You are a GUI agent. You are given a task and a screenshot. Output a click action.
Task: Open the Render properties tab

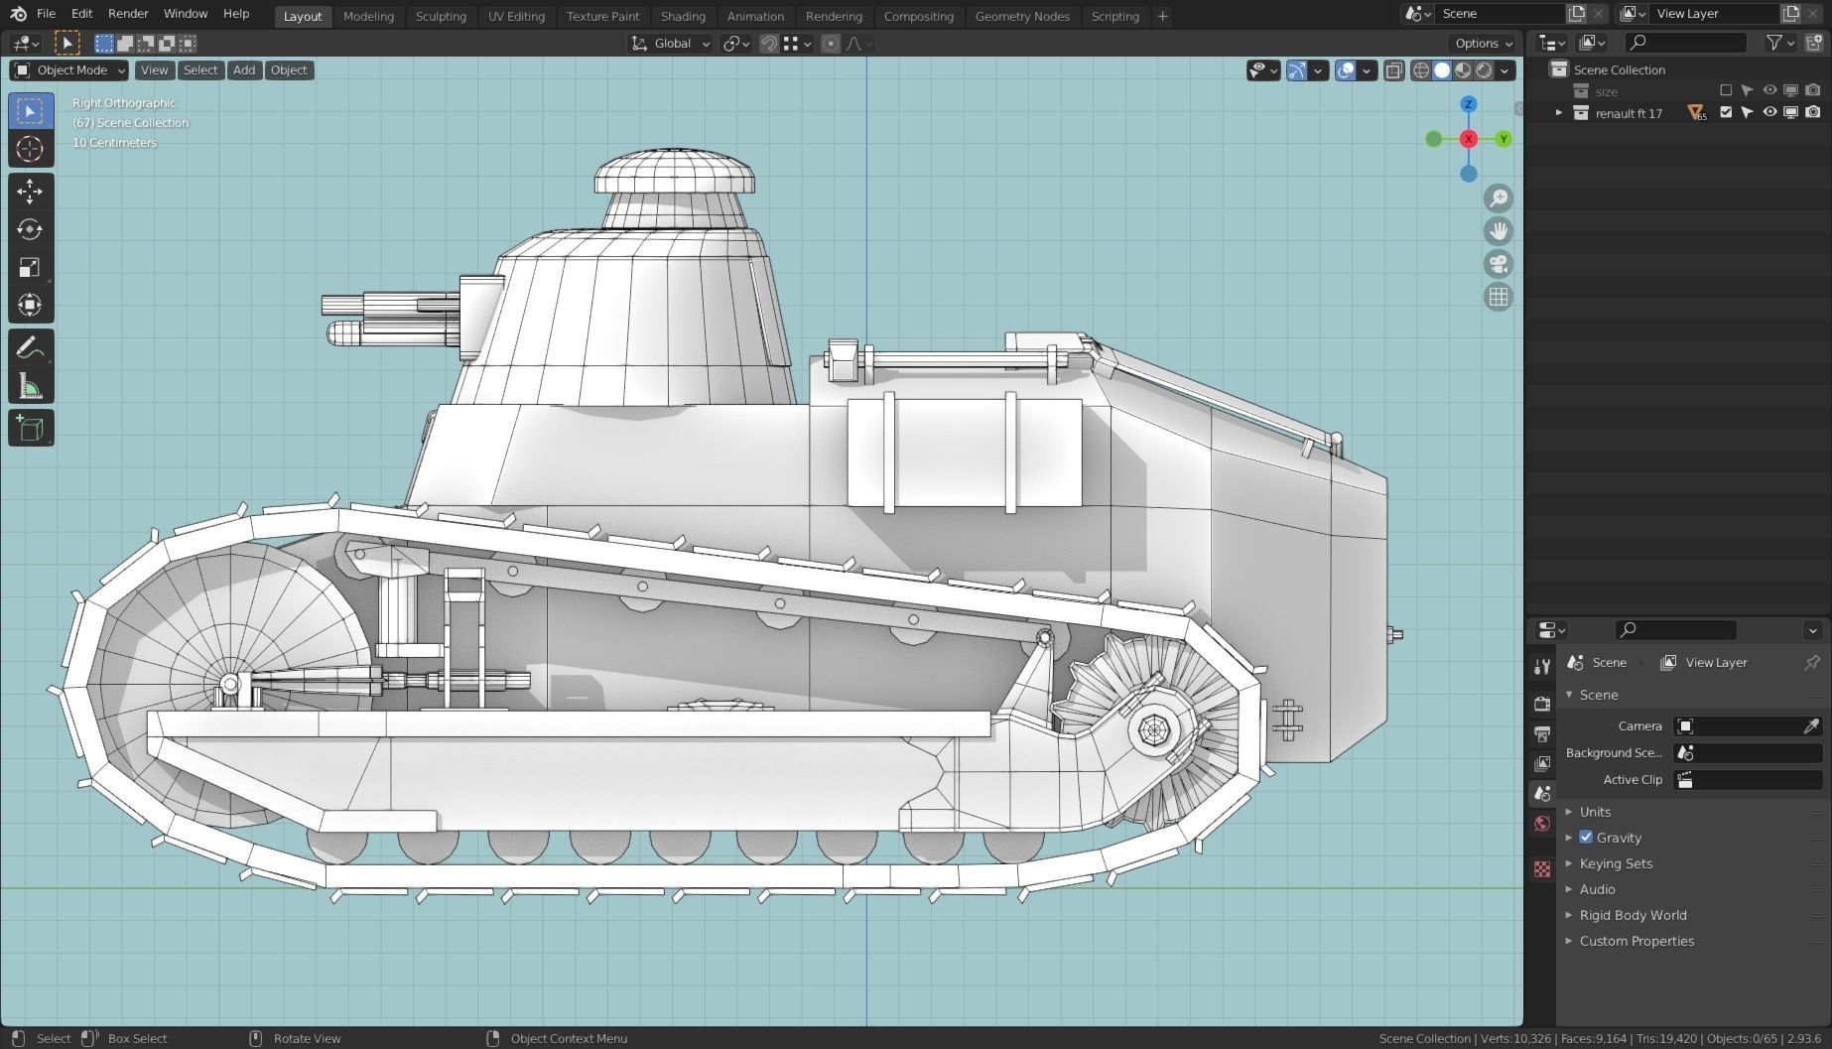(1541, 704)
